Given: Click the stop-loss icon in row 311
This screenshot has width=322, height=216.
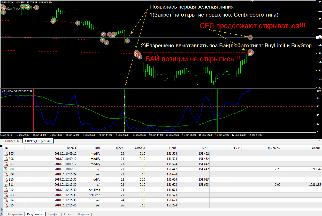Looking at the screenshot, I should click(x=6, y=185).
